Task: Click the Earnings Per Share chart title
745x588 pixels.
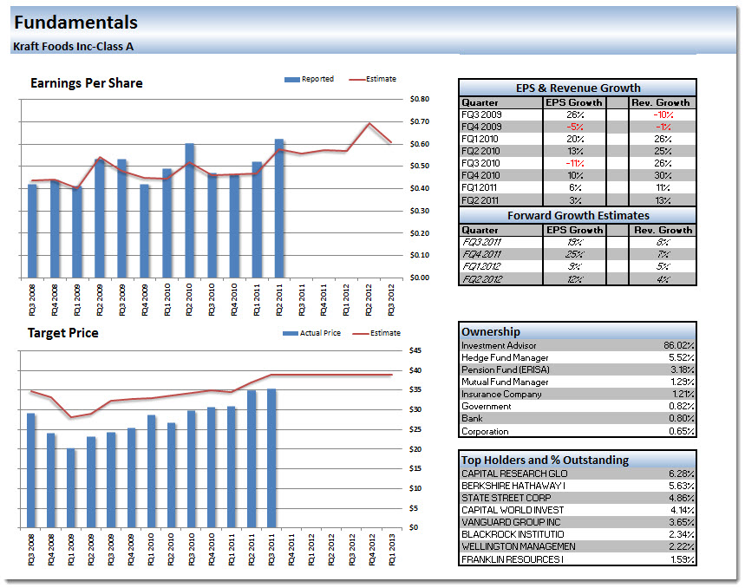Action: pos(87,83)
